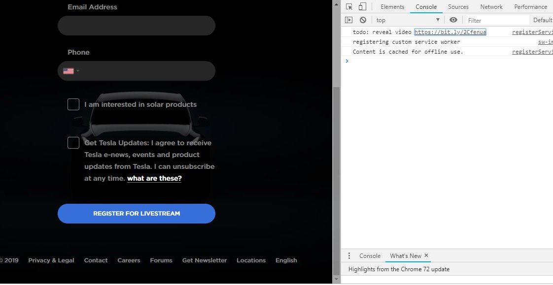Close the What's New drawer tab
Screen dimensions: 553x285
click(x=426, y=255)
